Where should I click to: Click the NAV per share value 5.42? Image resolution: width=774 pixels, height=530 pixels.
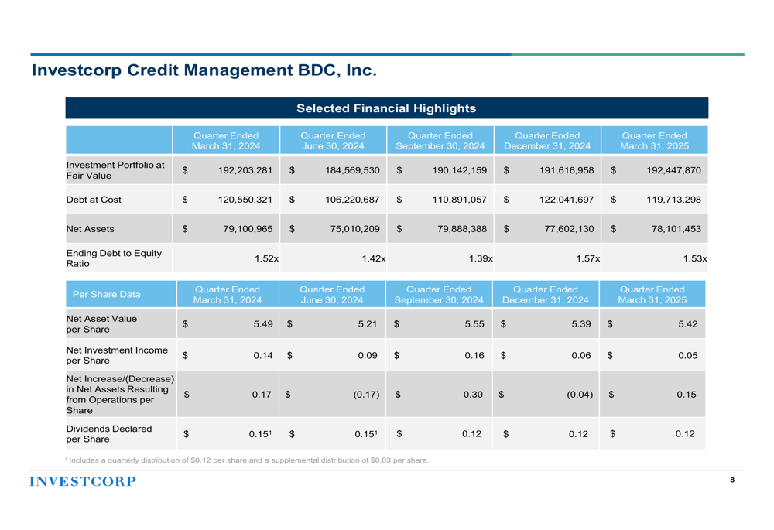click(x=687, y=324)
